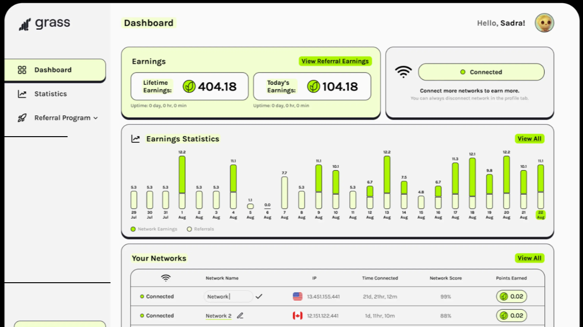Click the Network 2 name text
The height and width of the screenshot is (327, 583).
pyautogui.click(x=218, y=316)
